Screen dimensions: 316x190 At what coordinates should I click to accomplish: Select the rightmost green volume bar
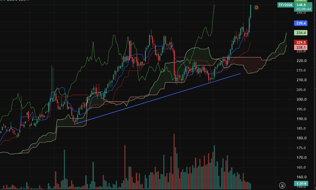[x=250, y=186]
